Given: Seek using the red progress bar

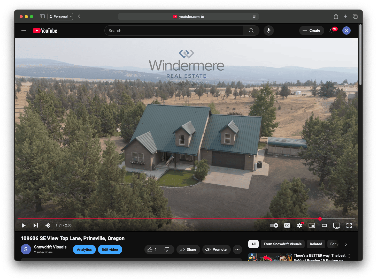Looking at the screenshot, I should pyautogui.click(x=168, y=219).
